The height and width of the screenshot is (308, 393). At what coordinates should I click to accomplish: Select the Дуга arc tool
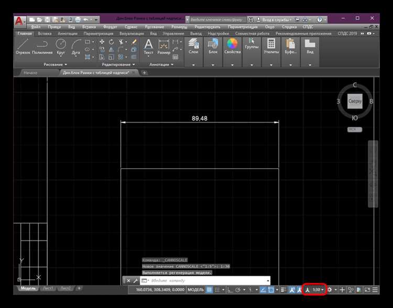[75, 47]
